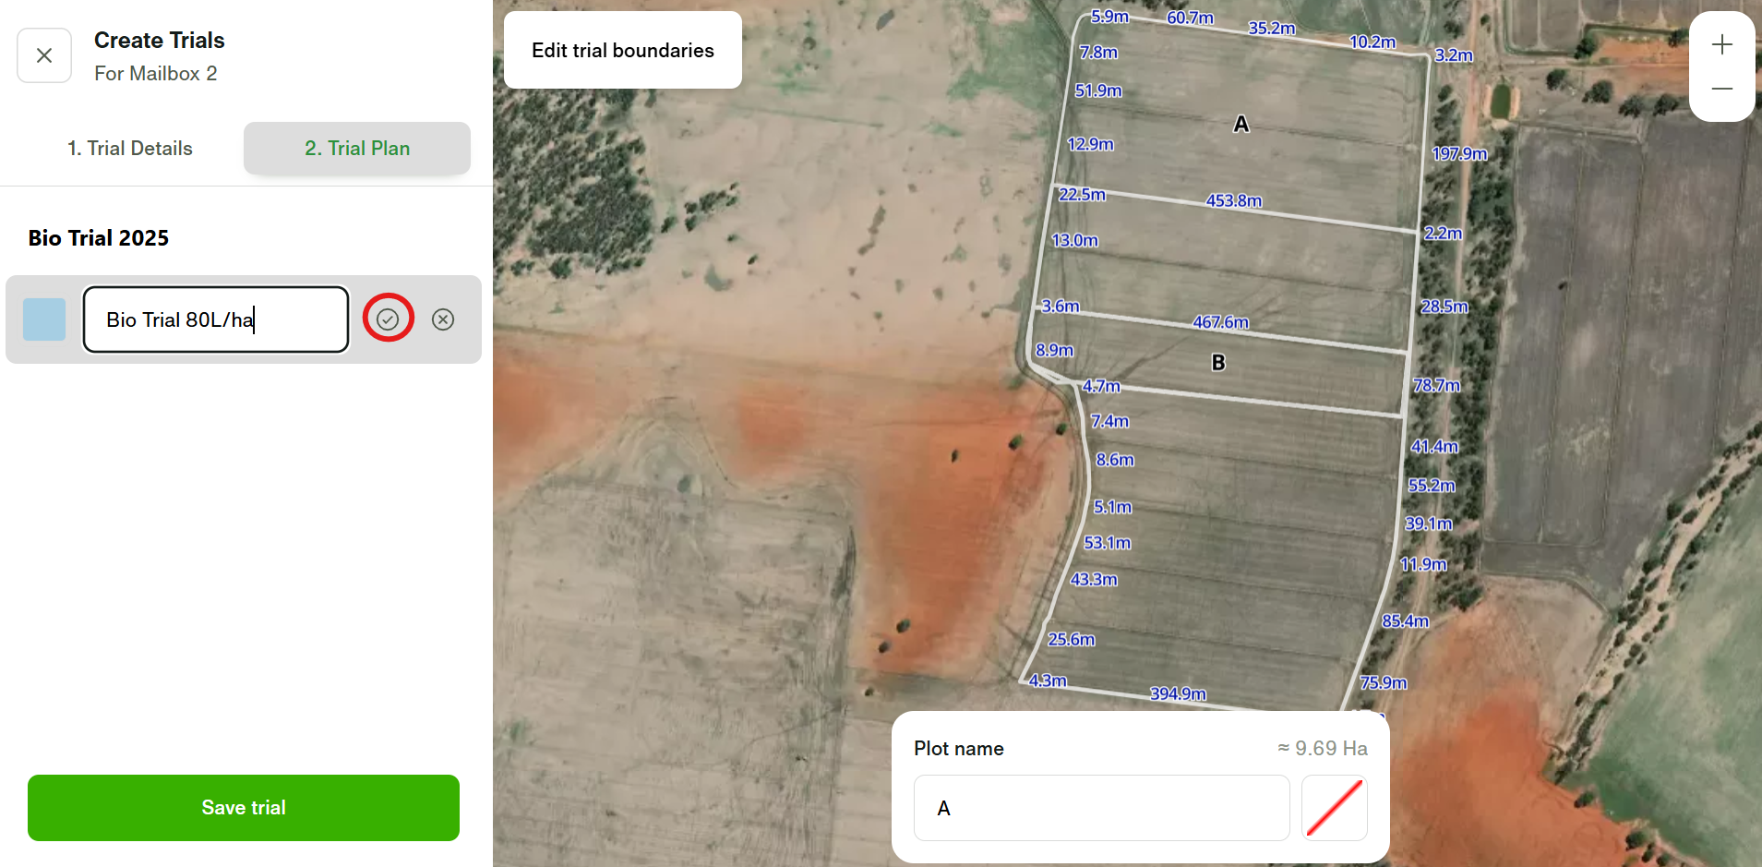Click Edit trial boundaries
Screen dimensions: 1762x867
(x=623, y=51)
